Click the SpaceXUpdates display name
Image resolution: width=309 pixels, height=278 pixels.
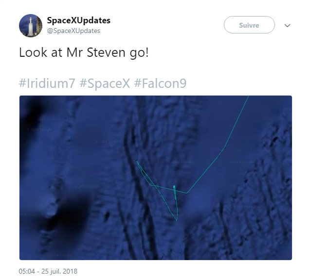click(79, 20)
